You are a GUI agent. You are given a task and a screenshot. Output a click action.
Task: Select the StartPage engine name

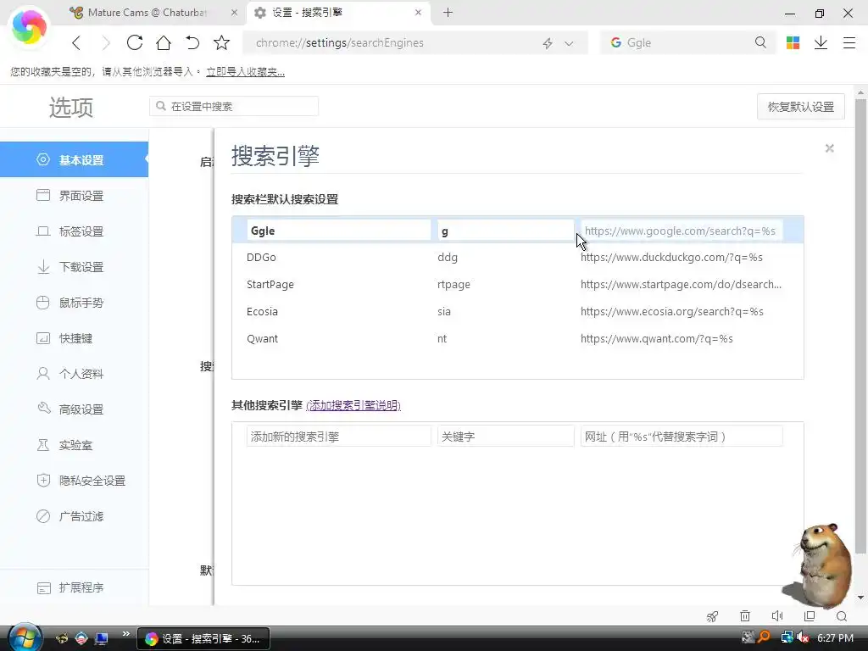270,285
